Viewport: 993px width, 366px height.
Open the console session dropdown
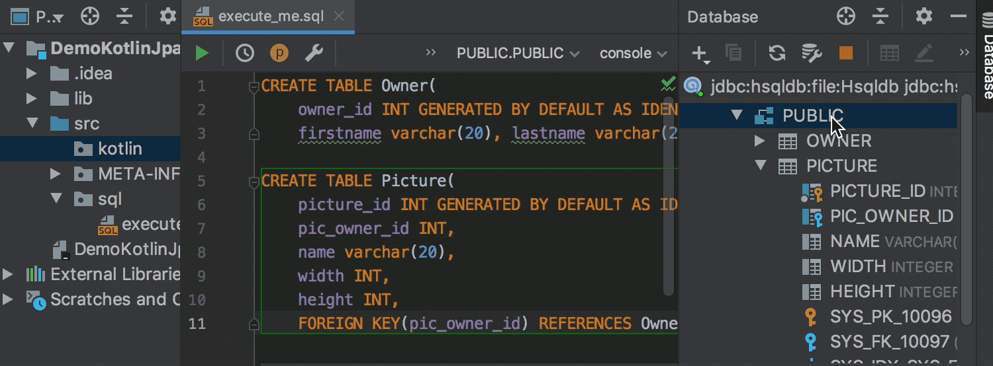pyautogui.click(x=634, y=54)
